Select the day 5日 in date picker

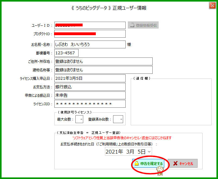click(x=142, y=152)
